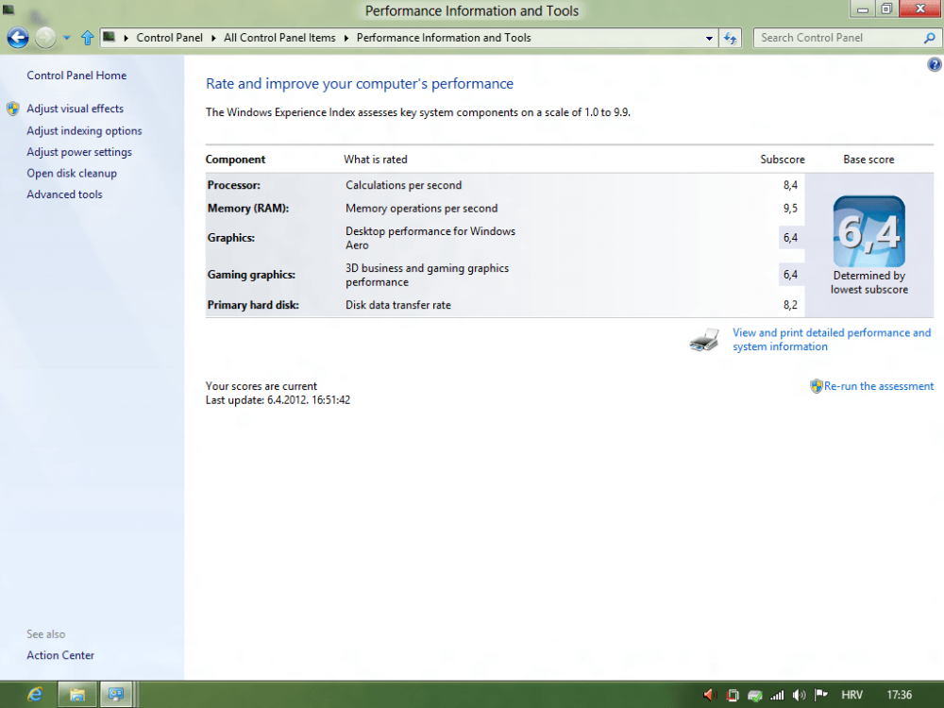The width and height of the screenshot is (944, 708).
Task: Go back with the Back arrow button
Action: (18, 38)
